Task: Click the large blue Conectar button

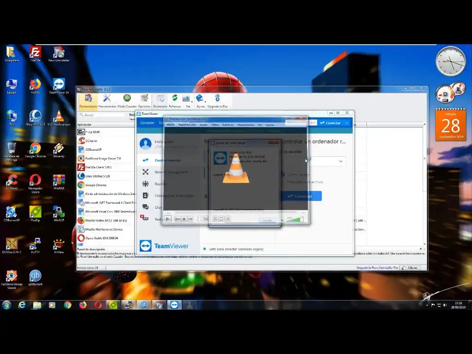Action: tap(301, 196)
